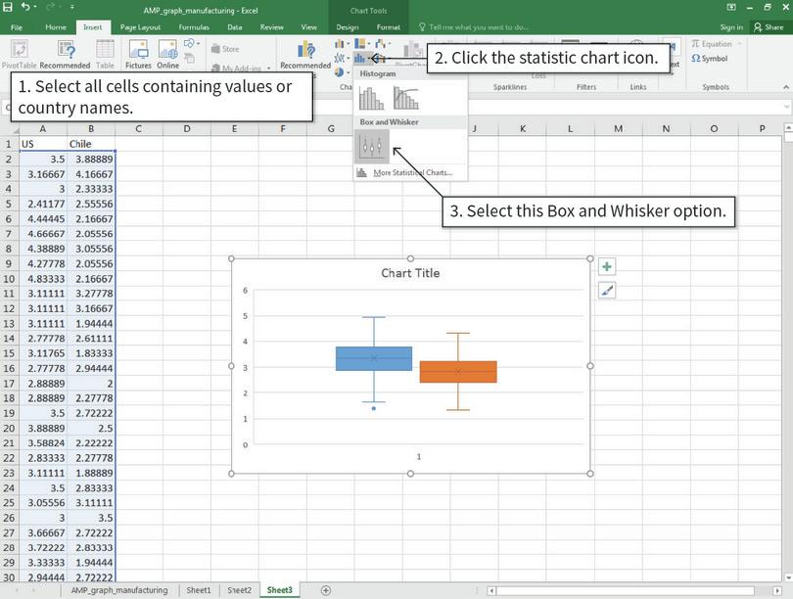
Task: Open the Data ribbon tab
Action: click(x=235, y=27)
